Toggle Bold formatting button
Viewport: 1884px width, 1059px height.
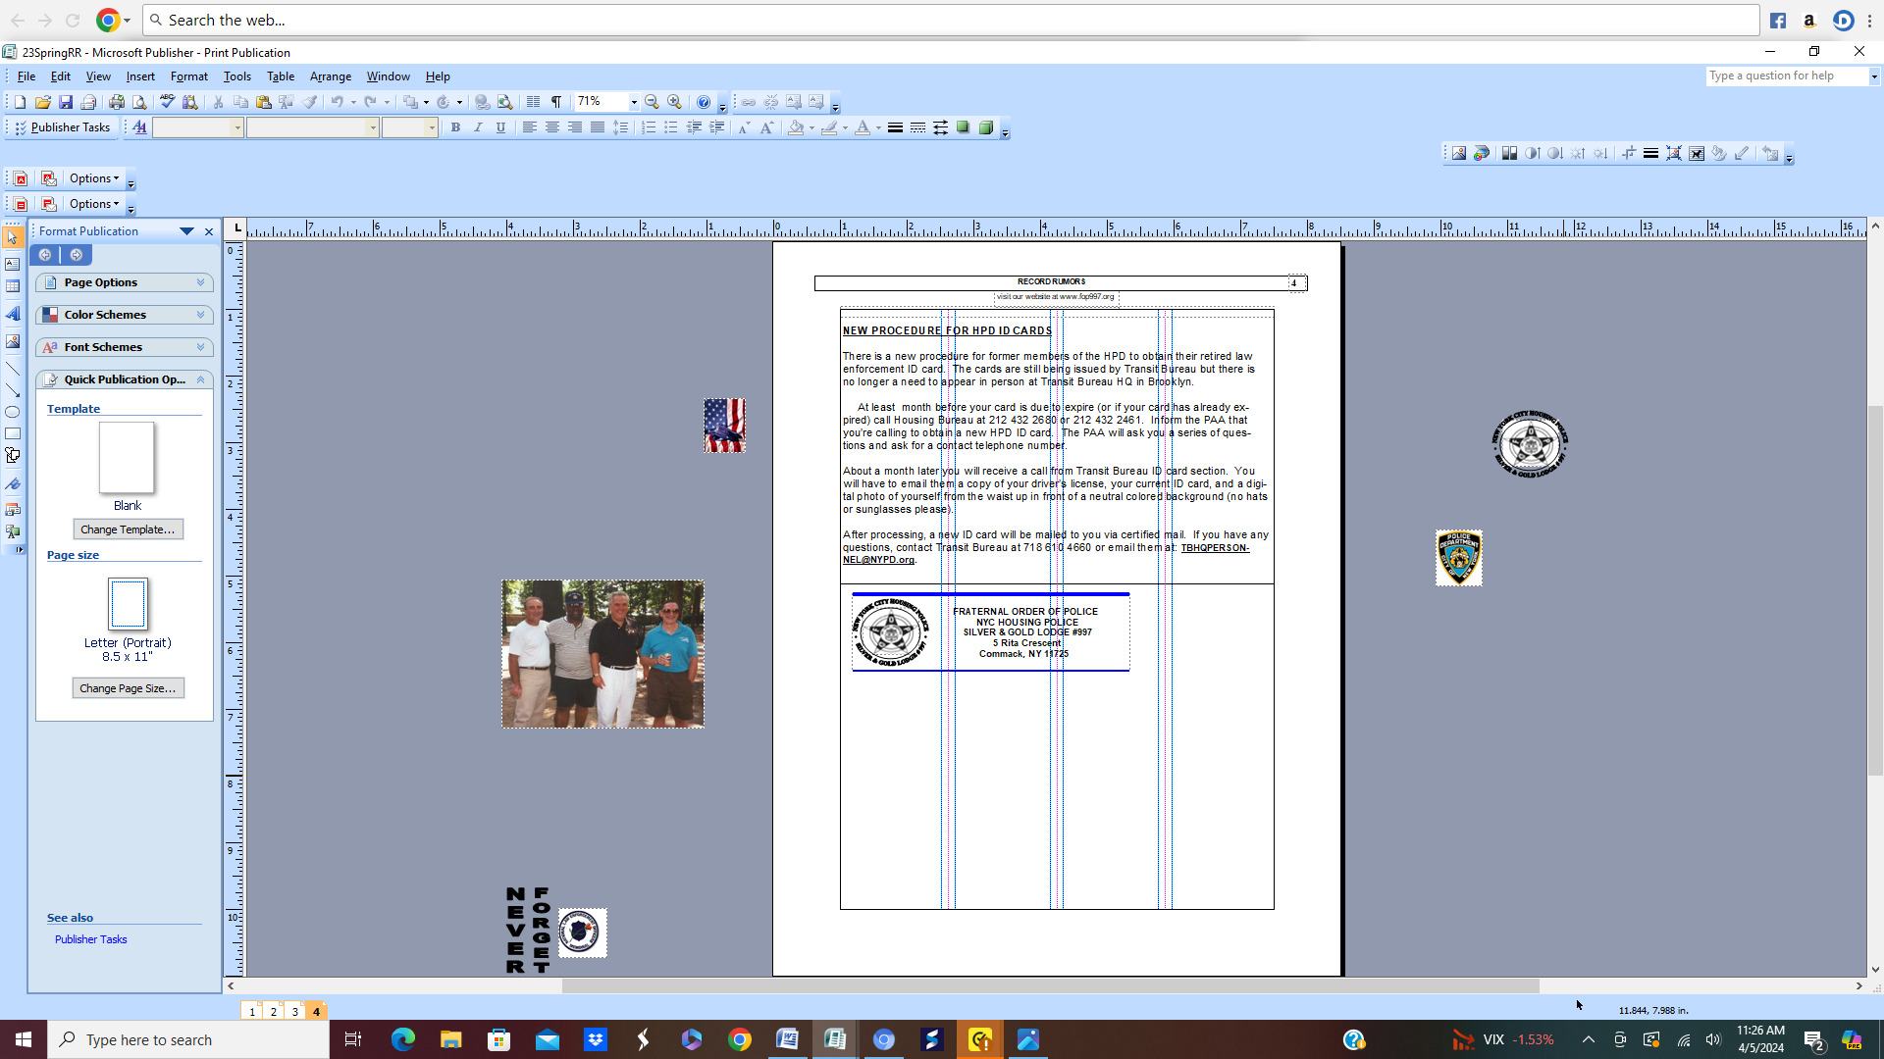coord(455,127)
